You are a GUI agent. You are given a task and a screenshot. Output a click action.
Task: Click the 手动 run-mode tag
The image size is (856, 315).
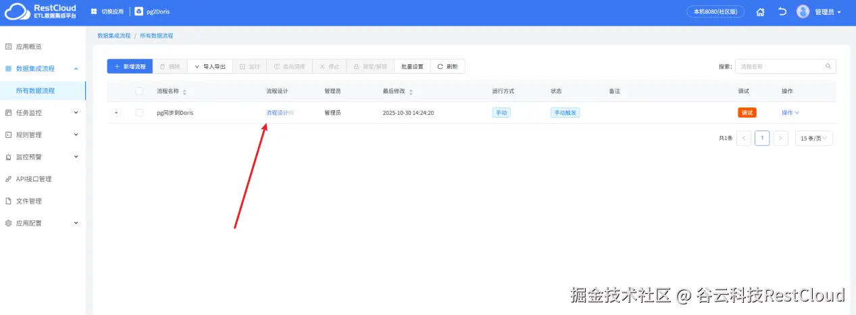tap(501, 113)
